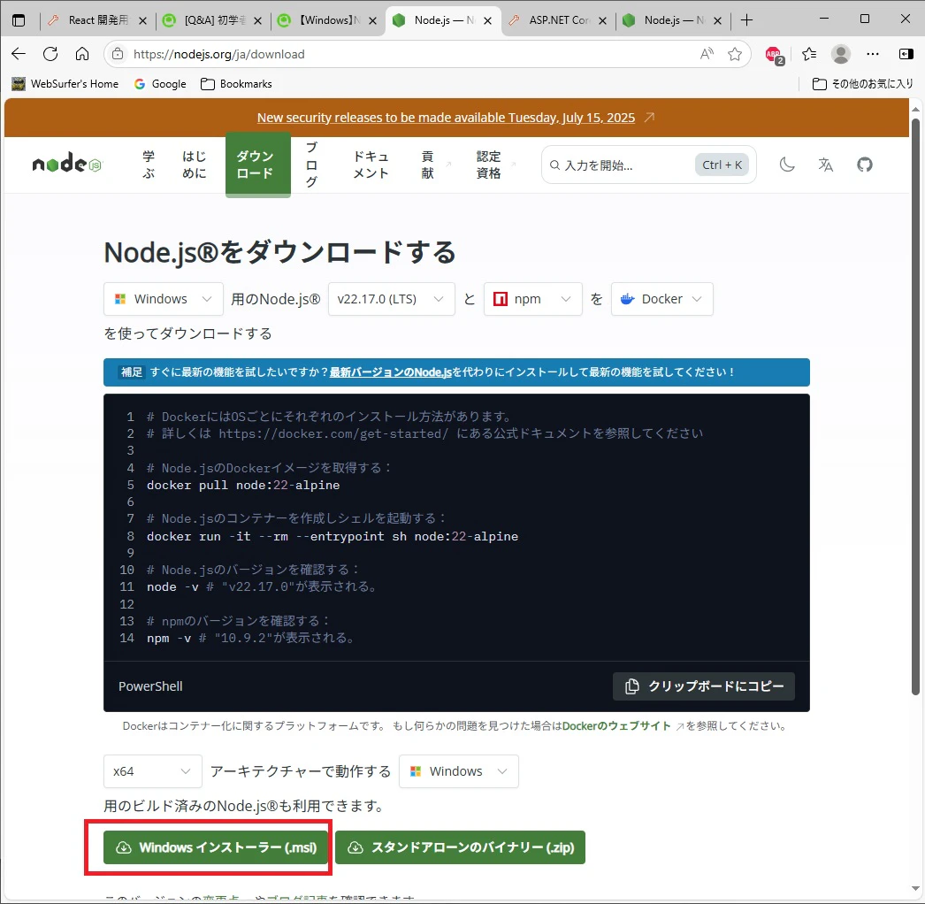Toggle dark mode with the moon icon
The width and height of the screenshot is (925, 904).
[786, 164]
